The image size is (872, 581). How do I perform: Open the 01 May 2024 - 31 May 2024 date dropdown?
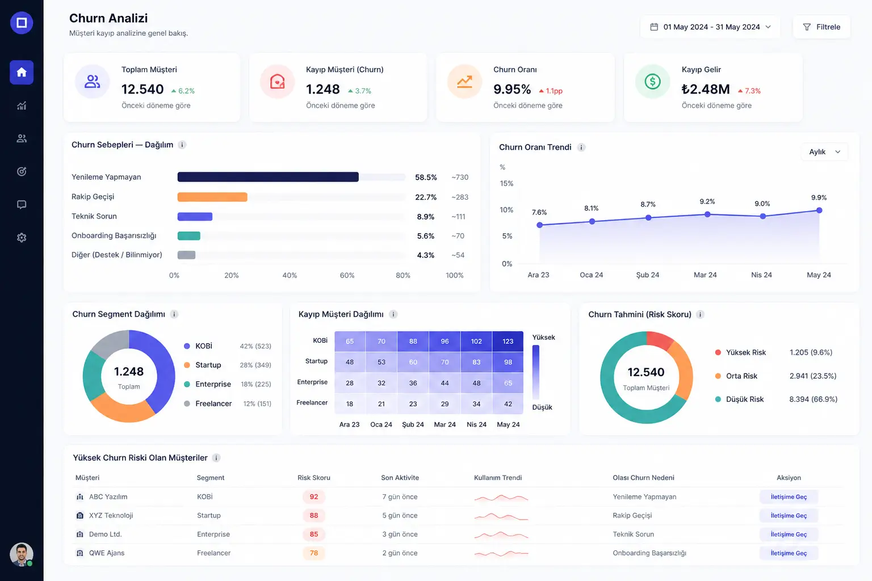coord(710,27)
